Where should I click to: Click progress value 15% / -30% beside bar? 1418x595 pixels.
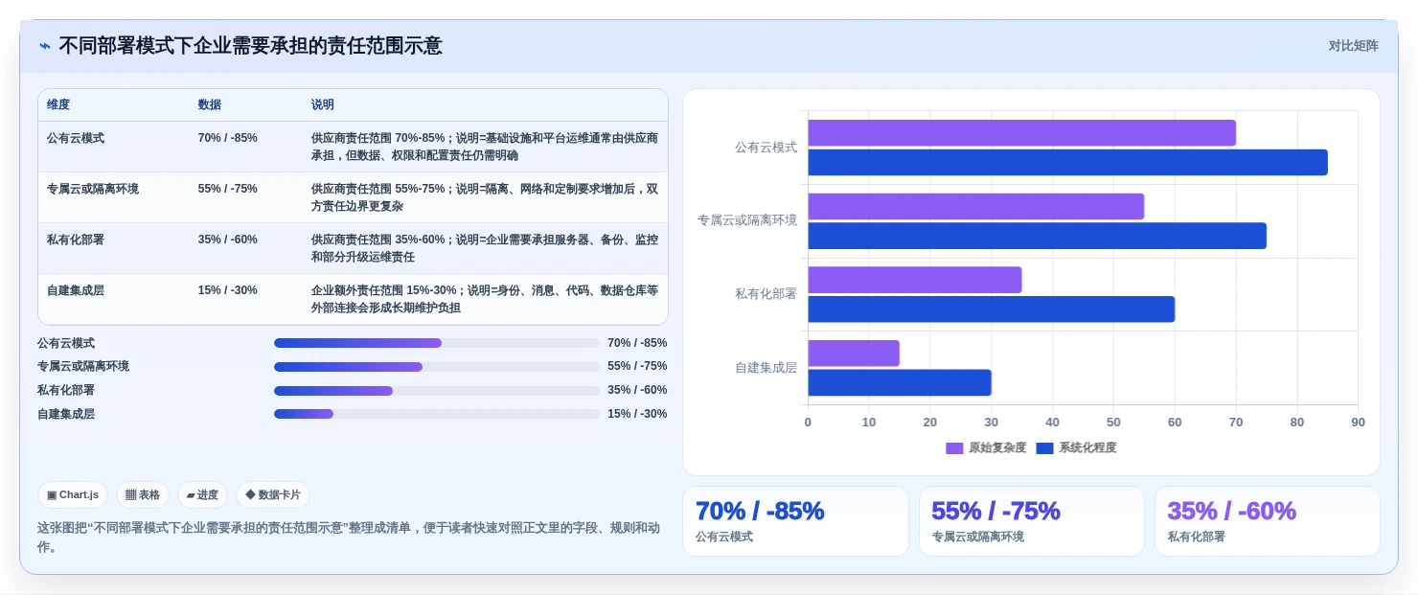[x=637, y=414]
